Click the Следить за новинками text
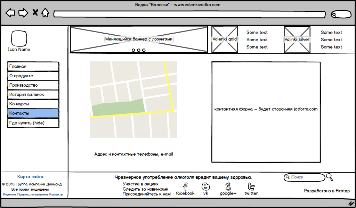 click(x=145, y=189)
